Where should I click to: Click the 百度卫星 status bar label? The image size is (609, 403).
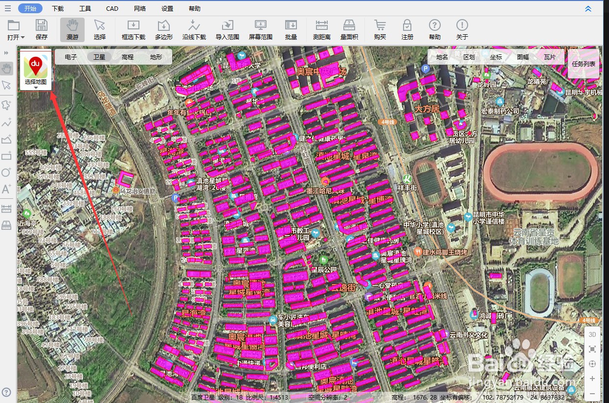coord(203,397)
